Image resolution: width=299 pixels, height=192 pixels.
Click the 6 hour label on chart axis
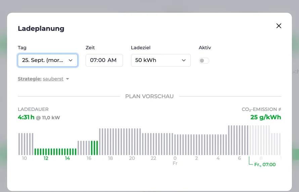pyautogui.click(x=240, y=158)
